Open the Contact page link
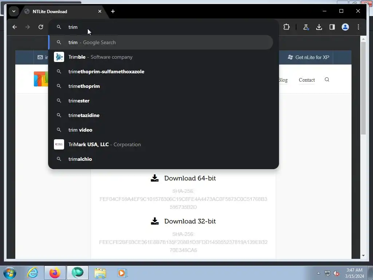The height and width of the screenshot is (280, 373). click(307, 80)
